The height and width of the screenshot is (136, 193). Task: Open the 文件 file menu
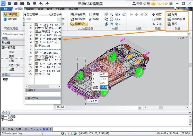tap(6, 9)
